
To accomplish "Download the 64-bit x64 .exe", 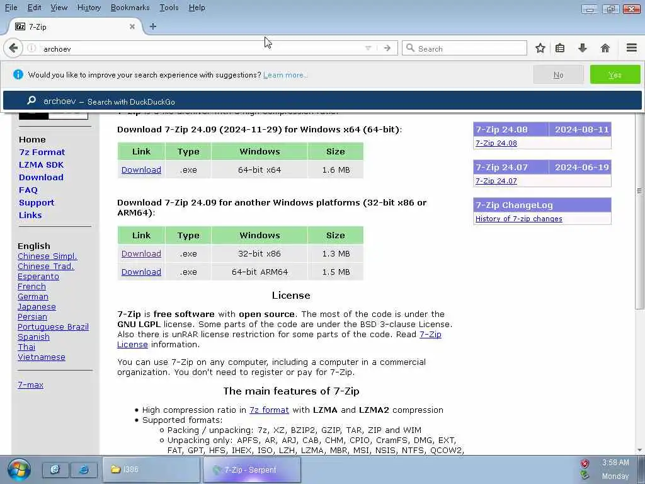I will pos(141,170).
